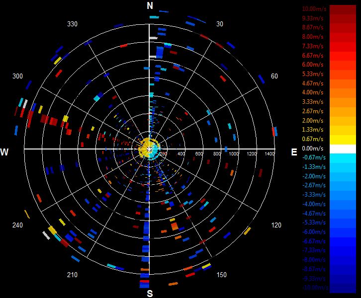Click the 60 degree bearing label
Image resolution: width=361 pixels, height=298 pixels.
point(274,76)
